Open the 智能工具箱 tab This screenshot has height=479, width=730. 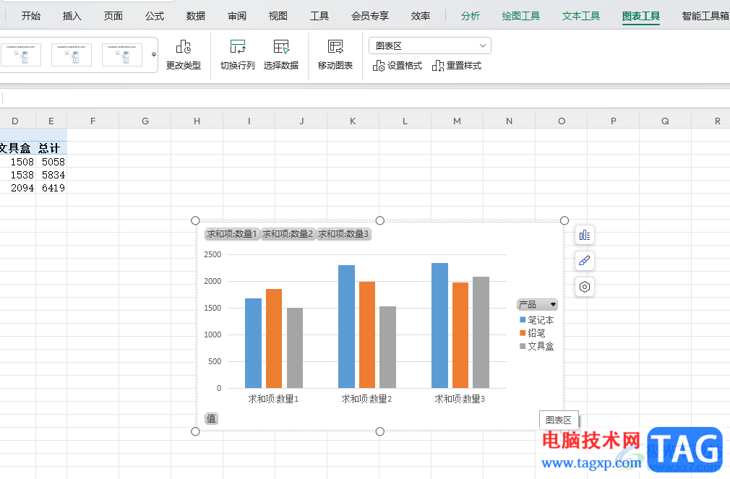(705, 16)
